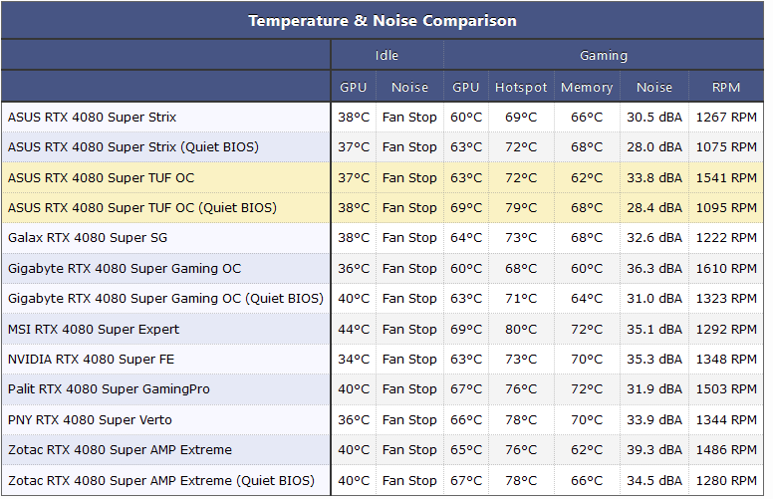This screenshot has height=499, width=773.
Task: Select the 34°C idle GPU temperature
Action: coord(354,360)
